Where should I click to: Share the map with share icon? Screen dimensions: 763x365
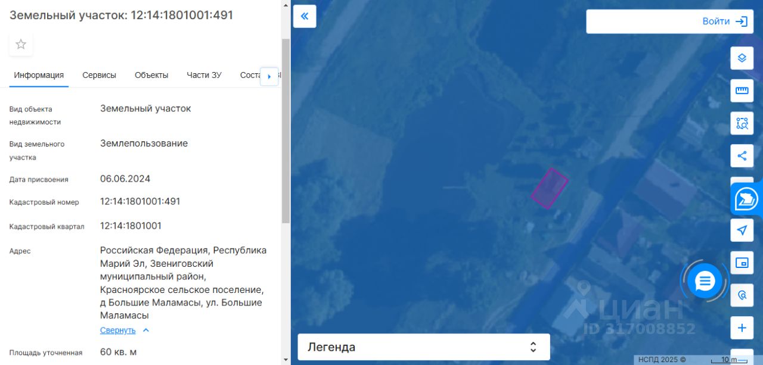click(x=742, y=156)
